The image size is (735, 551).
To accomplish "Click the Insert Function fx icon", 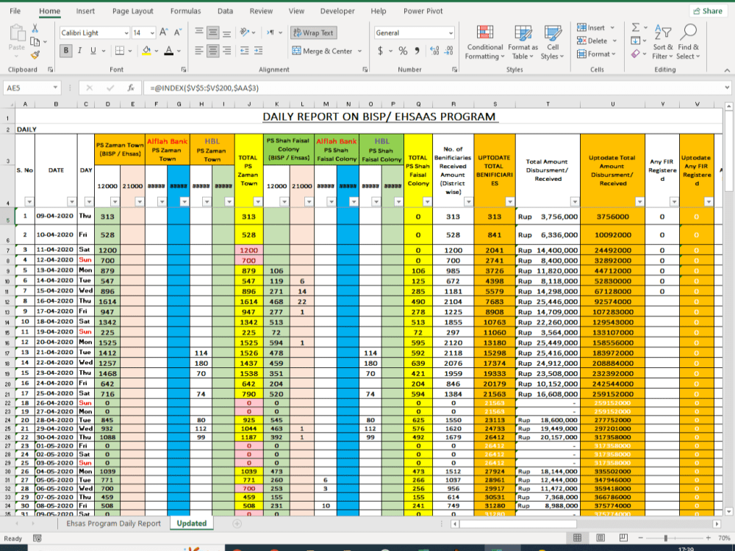I will click(132, 87).
